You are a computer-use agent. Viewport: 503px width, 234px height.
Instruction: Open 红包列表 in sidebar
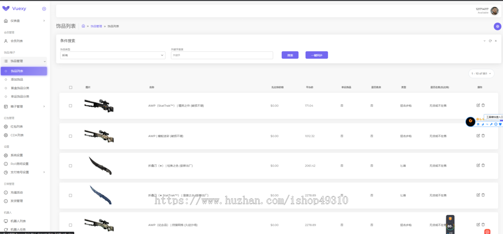pos(17,126)
